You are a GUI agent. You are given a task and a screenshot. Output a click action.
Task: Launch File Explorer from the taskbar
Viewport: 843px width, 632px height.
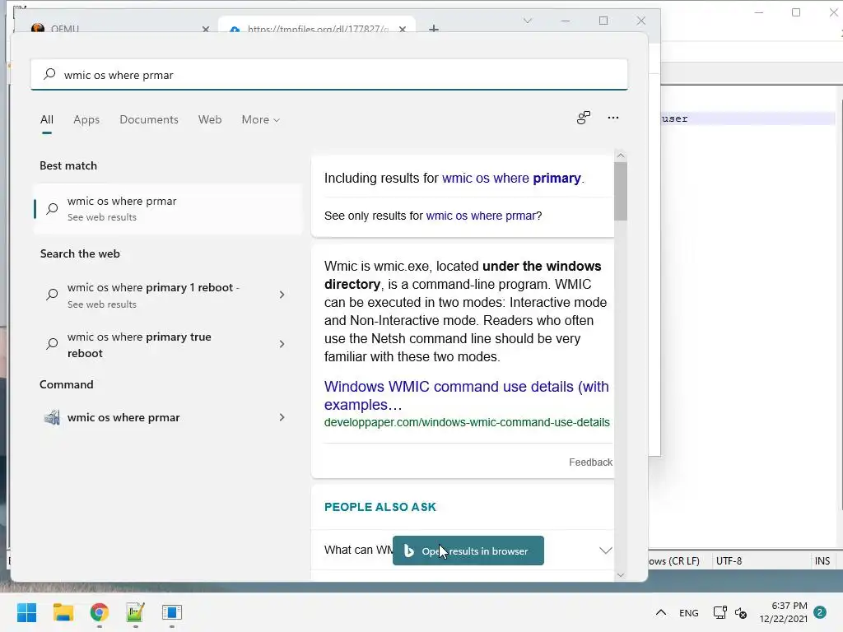click(x=63, y=612)
